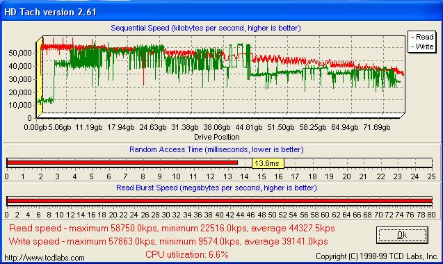Click the HD Tach version 2.61 title bar
Image resolution: width=443 pixels, height=264 pixels.
[x=221, y=12]
